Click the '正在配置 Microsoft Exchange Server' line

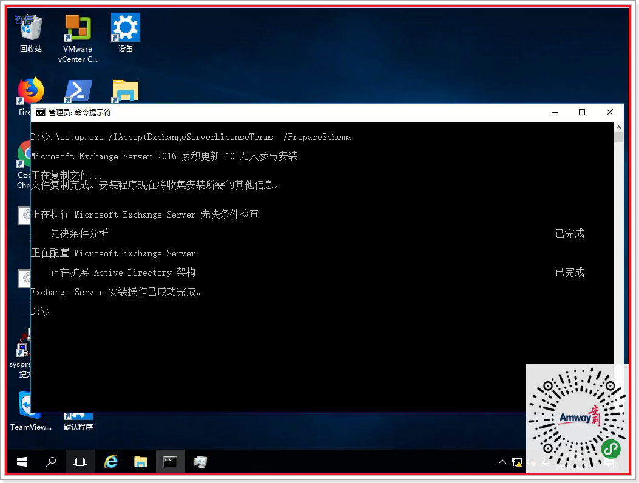[113, 253]
